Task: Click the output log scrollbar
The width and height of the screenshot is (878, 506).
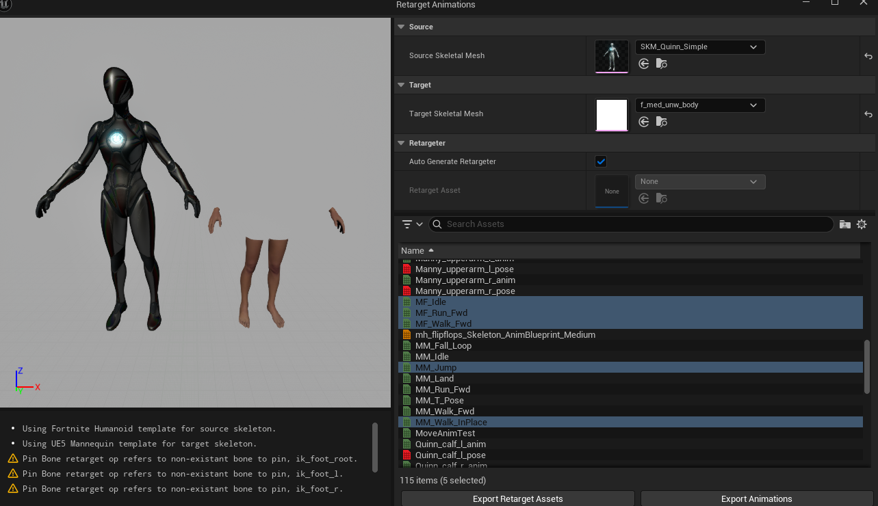Action: (x=374, y=447)
